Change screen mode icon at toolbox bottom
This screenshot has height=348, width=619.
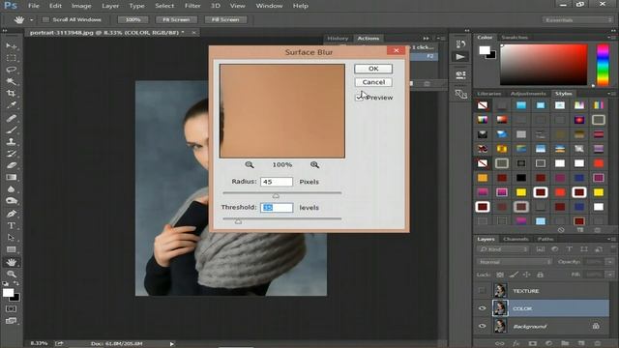11,321
